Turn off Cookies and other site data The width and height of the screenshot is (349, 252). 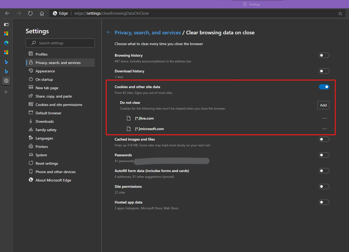(x=324, y=87)
